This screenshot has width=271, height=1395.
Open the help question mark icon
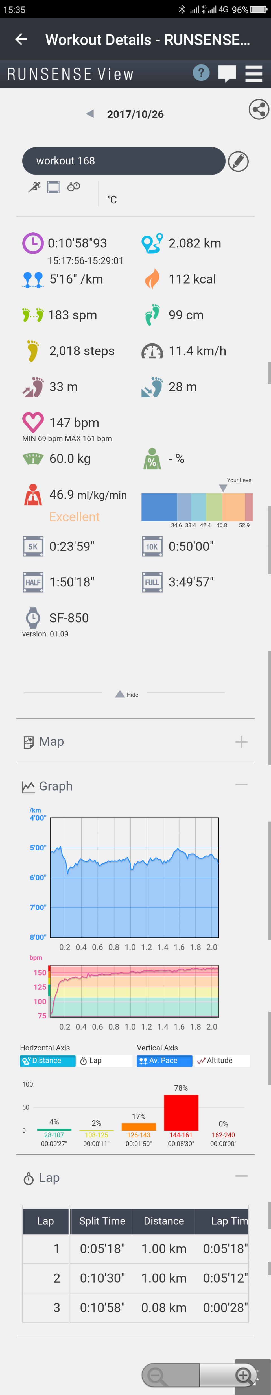pyautogui.click(x=201, y=73)
